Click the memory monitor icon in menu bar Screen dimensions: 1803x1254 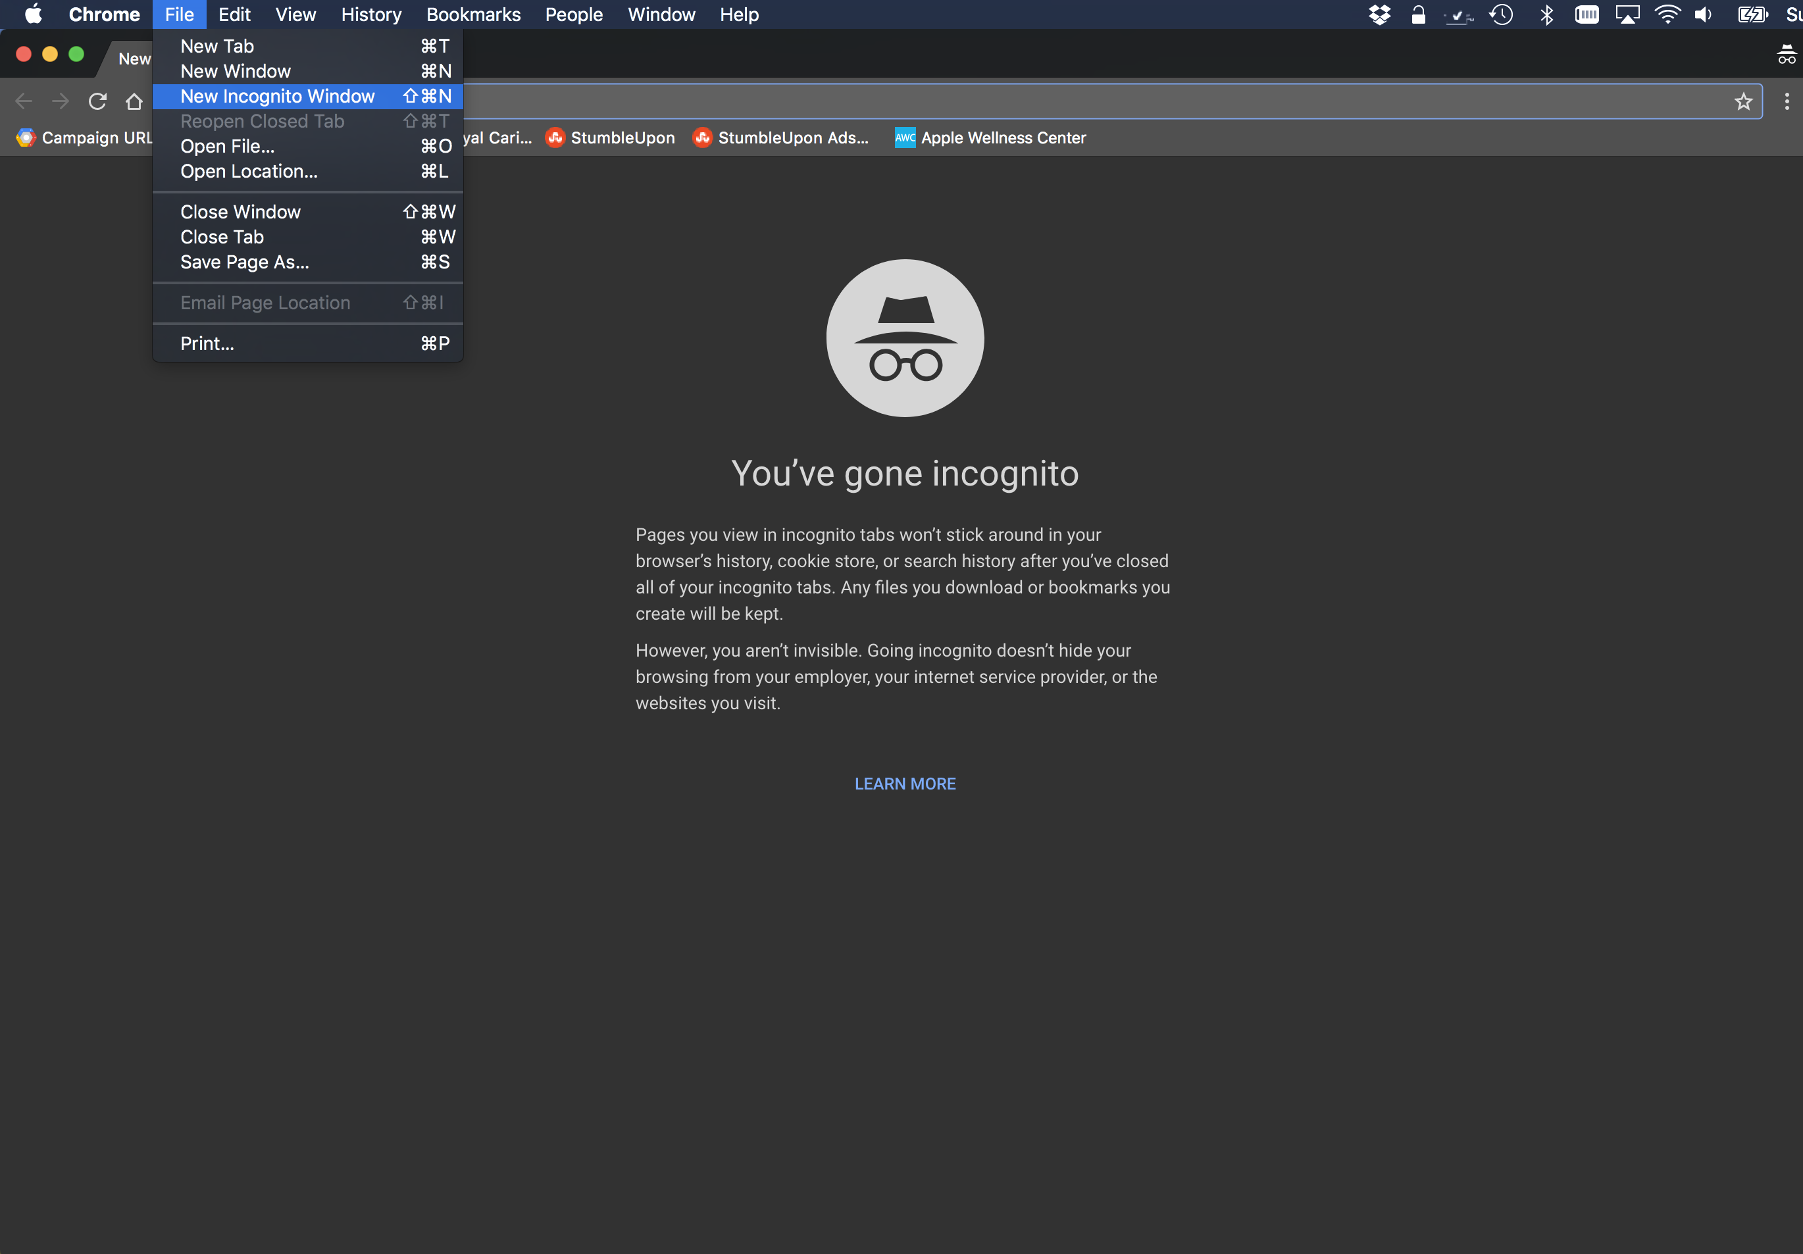pos(1587,14)
